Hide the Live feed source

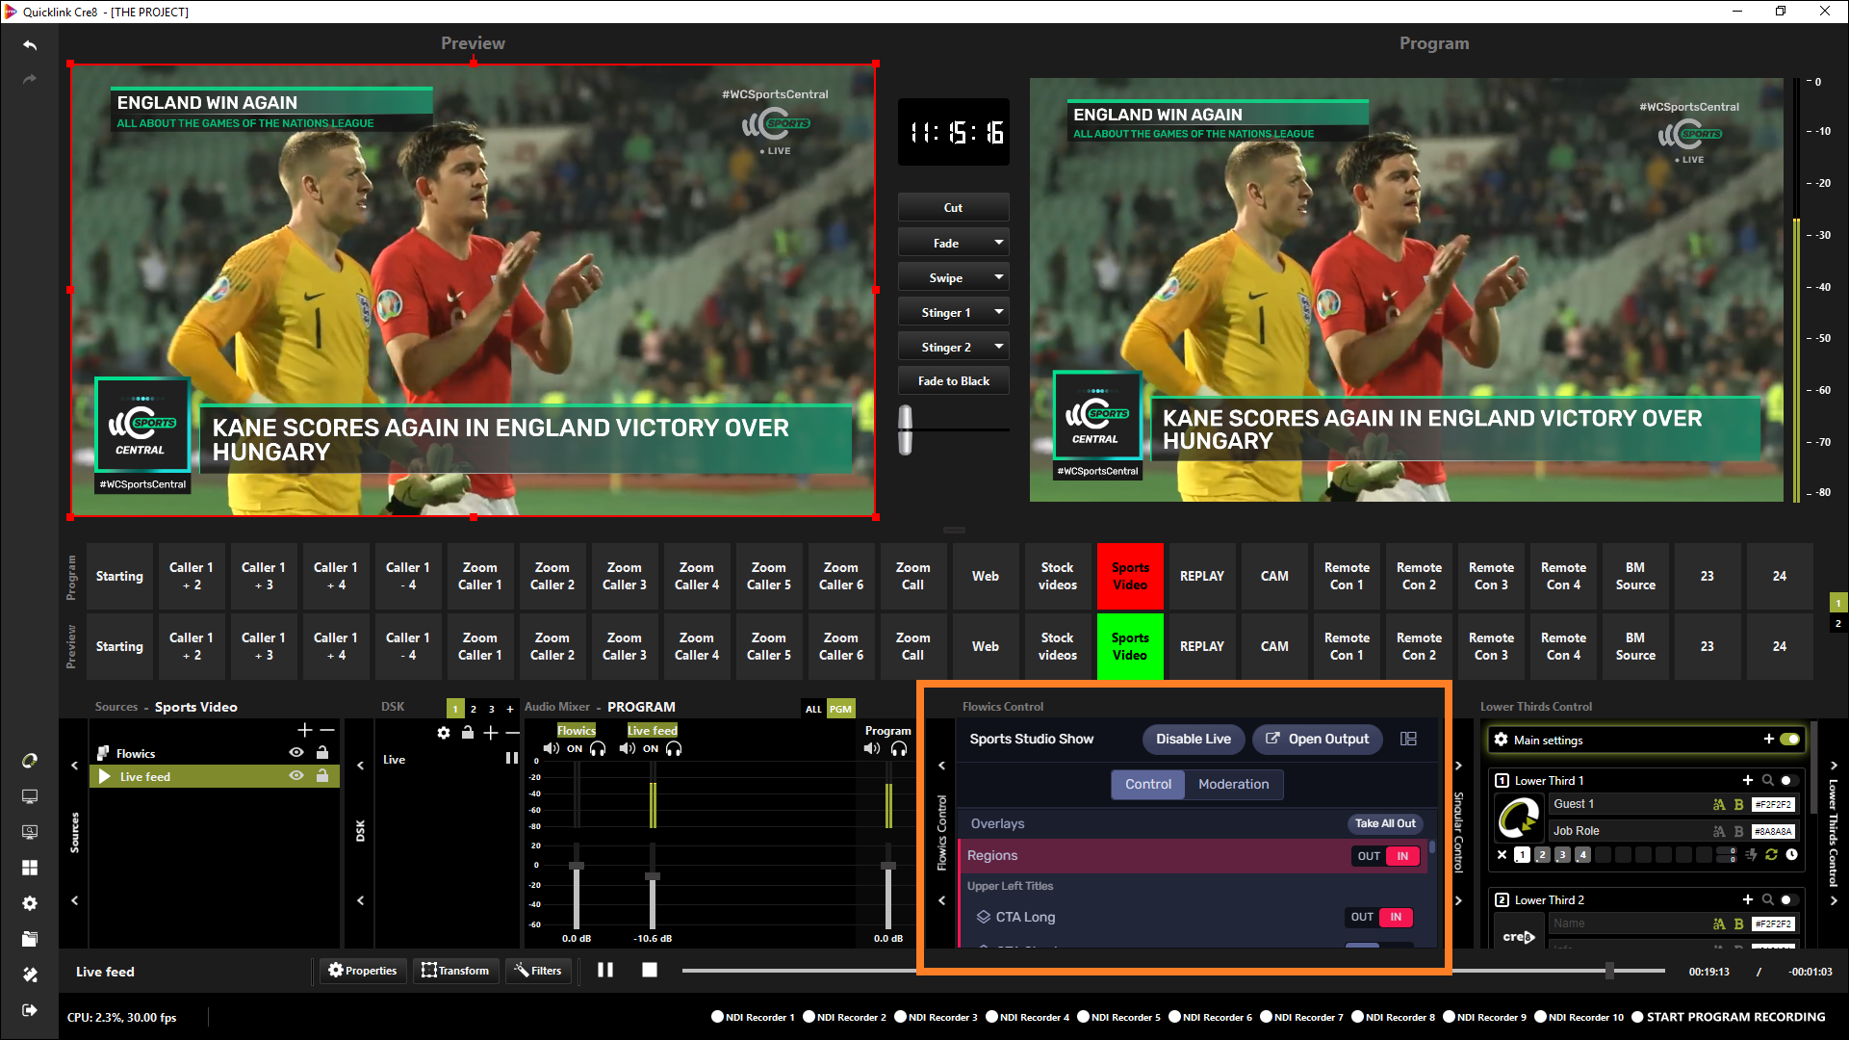(x=296, y=776)
